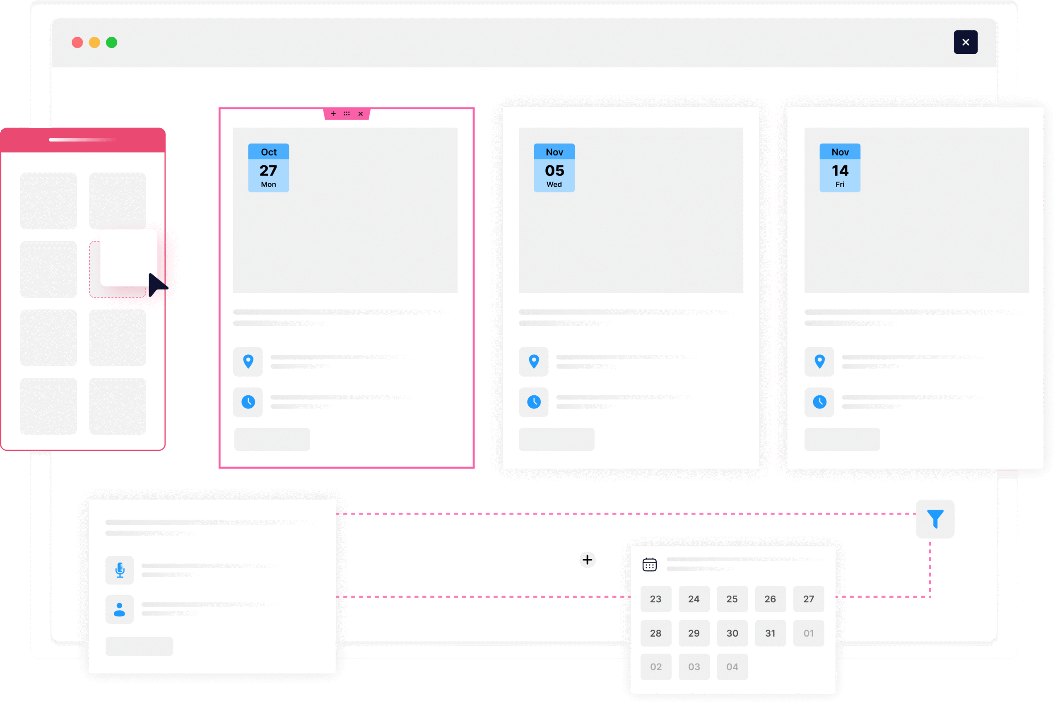Viewport: 1060px width, 707px height.
Task: Click the microphone icon in speaker card
Action: [x=120, y=570]
